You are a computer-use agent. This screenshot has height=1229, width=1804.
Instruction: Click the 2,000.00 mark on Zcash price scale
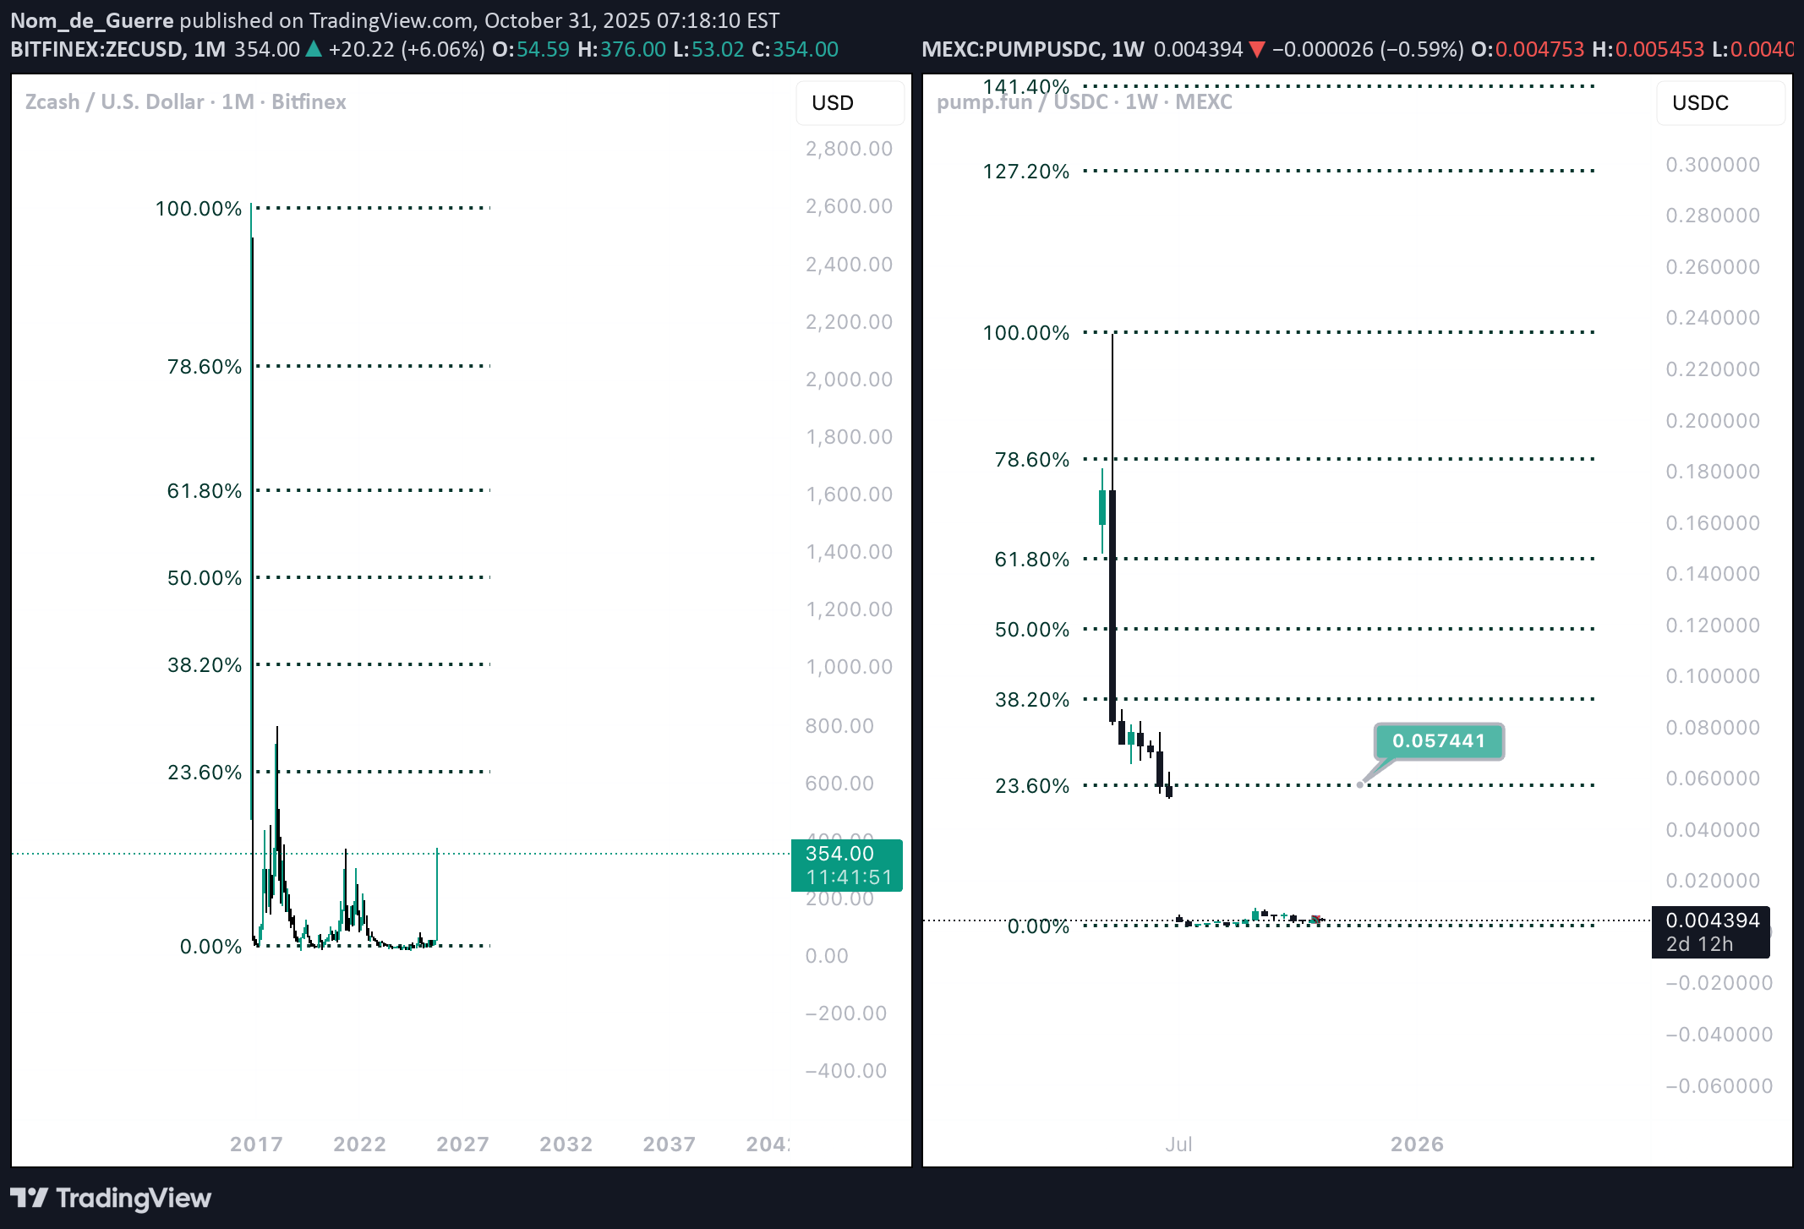click(x=848, y=380)
